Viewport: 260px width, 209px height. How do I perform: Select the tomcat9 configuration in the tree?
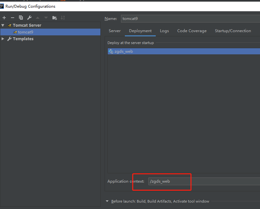click(x=50, y=32)
